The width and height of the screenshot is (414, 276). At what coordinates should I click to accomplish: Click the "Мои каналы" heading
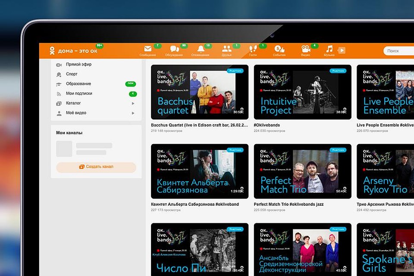coord(69,133)
